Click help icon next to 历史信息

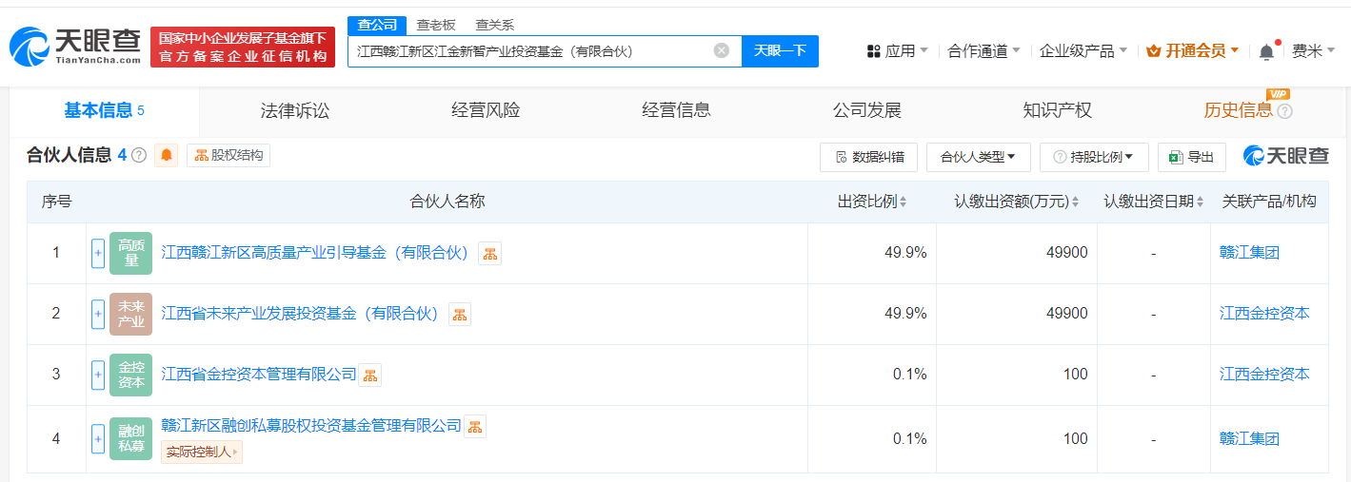coord(1284,111)
